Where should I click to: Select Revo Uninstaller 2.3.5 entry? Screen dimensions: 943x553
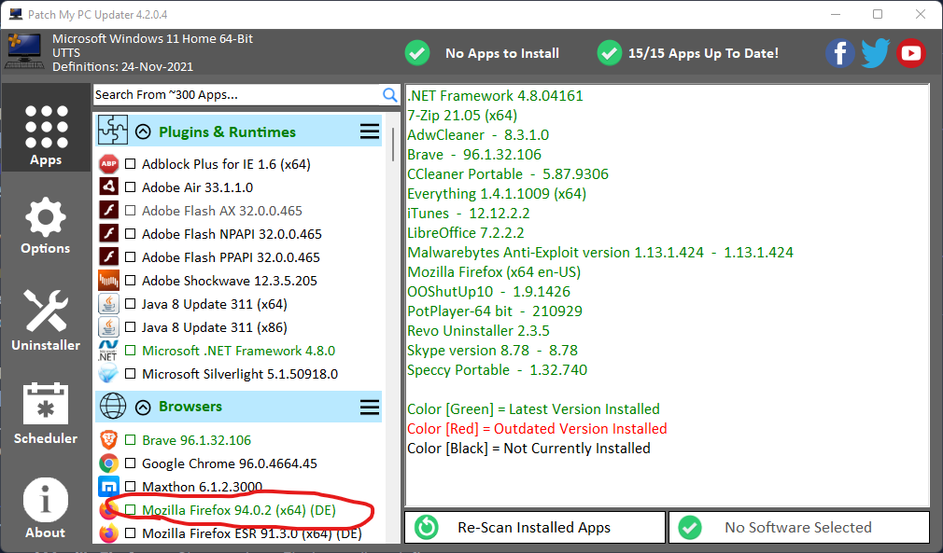[x=478, y=331]
